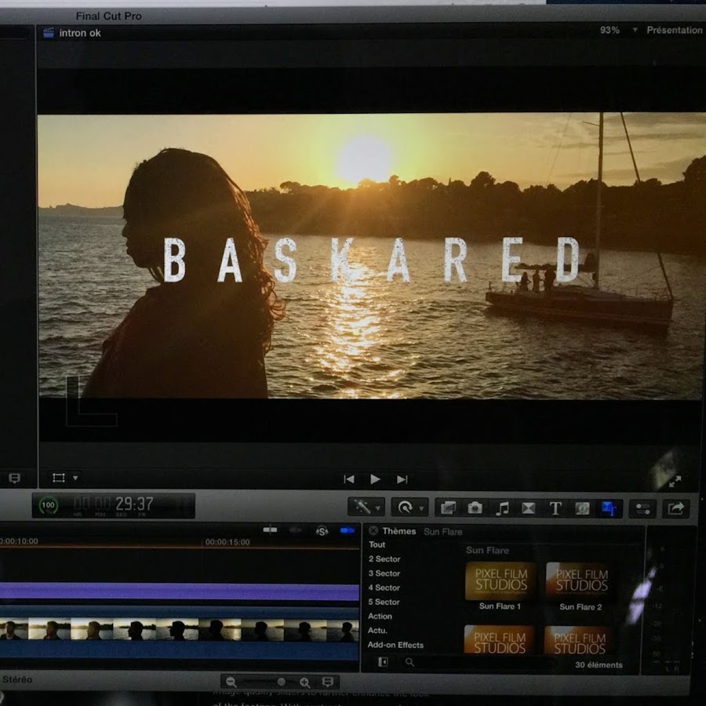The width and height of the screenshot is (706, 706).
Task: Open the Effects browser icon
Action: tap(448, 508)
